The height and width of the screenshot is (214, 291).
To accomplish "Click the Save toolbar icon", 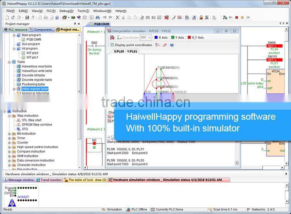I will pos(27,17).
